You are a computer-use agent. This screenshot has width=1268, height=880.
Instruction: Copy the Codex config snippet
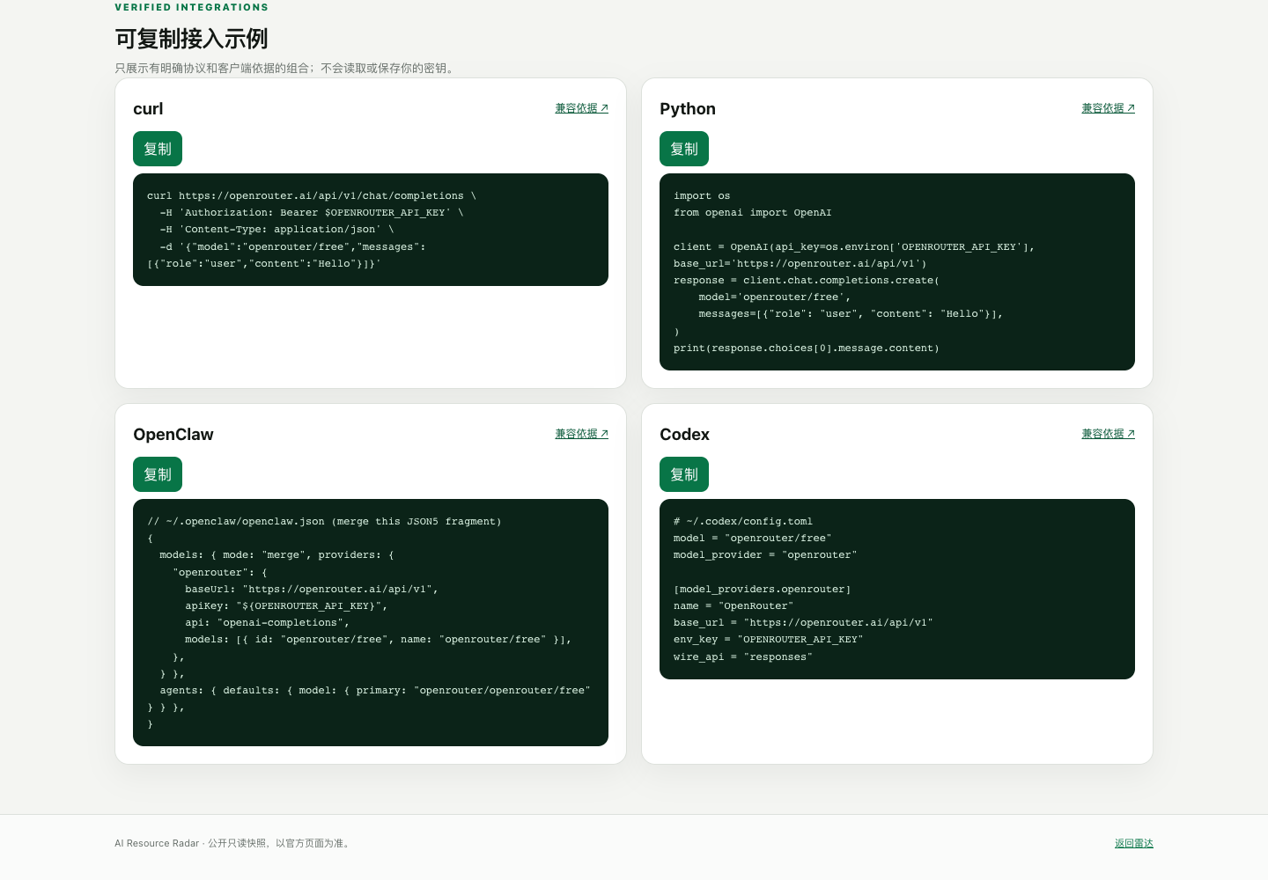click(684, 474)
